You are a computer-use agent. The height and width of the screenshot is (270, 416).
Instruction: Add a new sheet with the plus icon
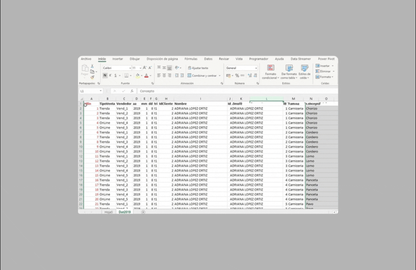pyautogui.click(x=143, y=212)
